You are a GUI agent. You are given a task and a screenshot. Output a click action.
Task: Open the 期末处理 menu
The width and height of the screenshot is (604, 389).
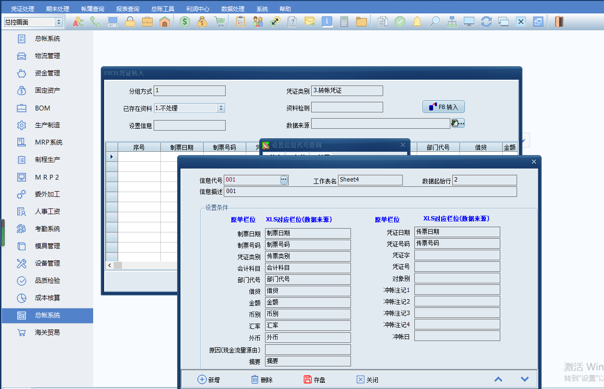point(58,9)
